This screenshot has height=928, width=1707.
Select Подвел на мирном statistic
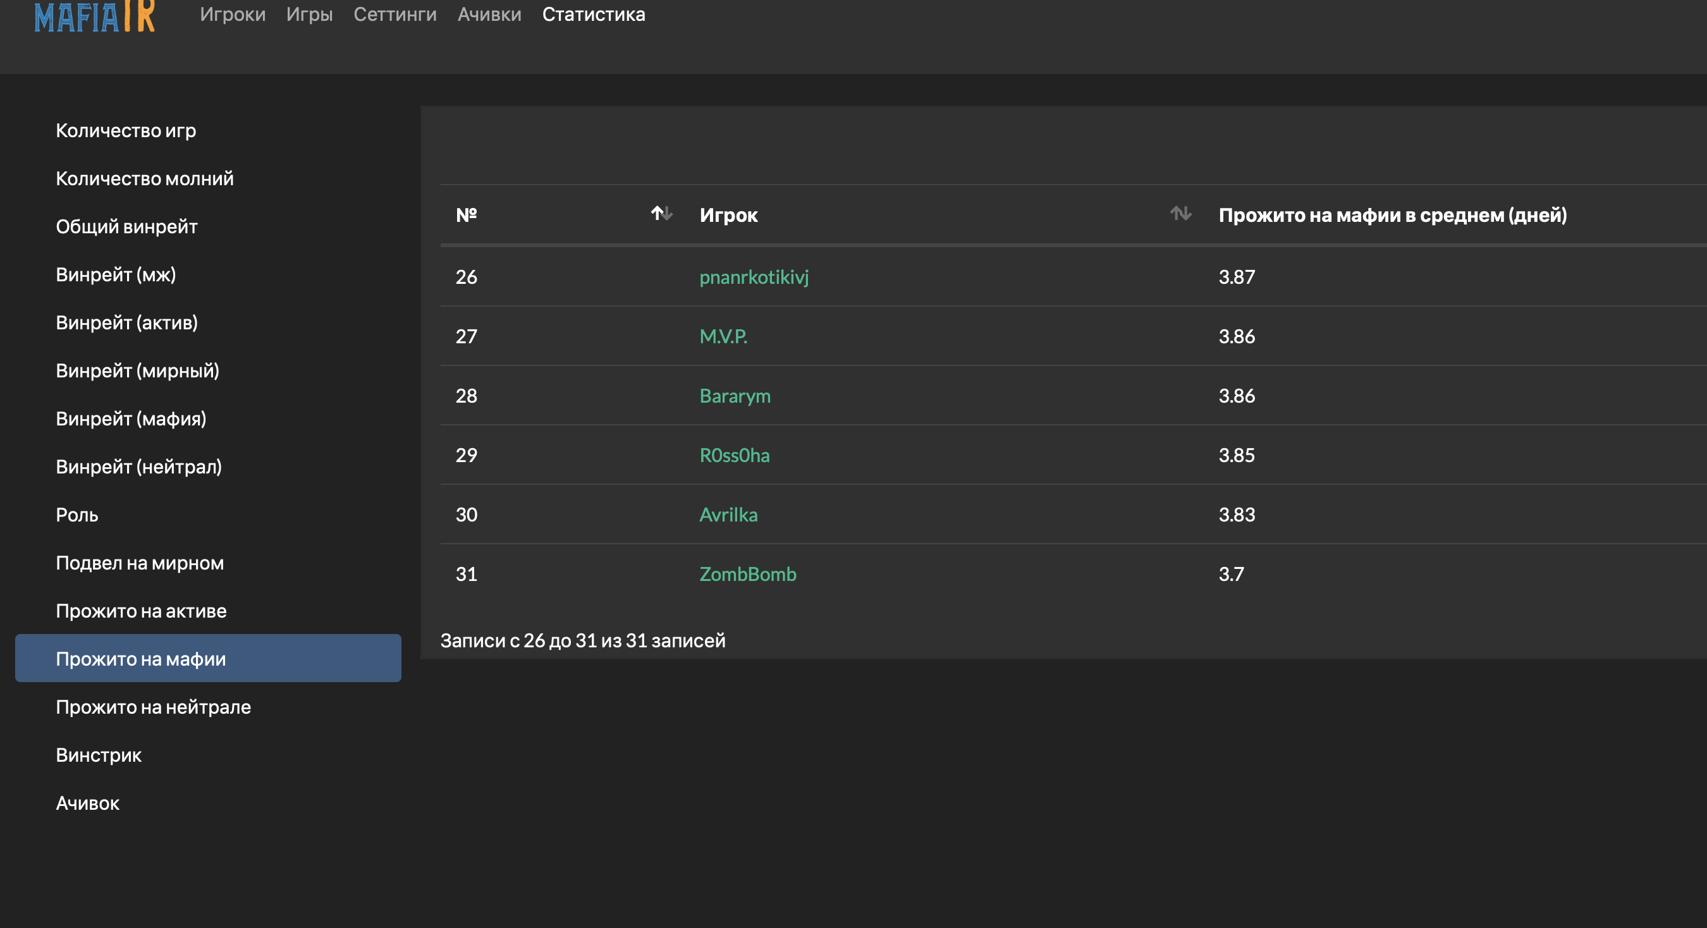[208, 563]
